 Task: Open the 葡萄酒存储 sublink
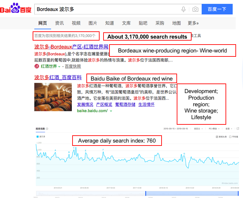pos(125,105)
